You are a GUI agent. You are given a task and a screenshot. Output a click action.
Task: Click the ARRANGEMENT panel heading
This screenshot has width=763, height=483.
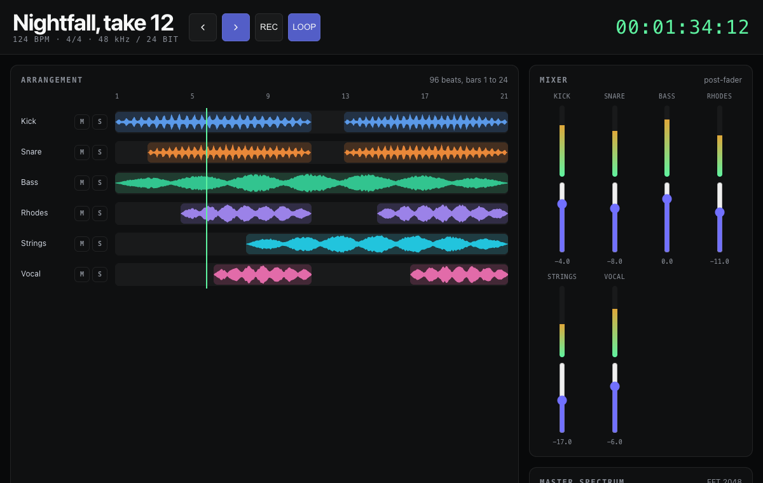coord(52,80)
